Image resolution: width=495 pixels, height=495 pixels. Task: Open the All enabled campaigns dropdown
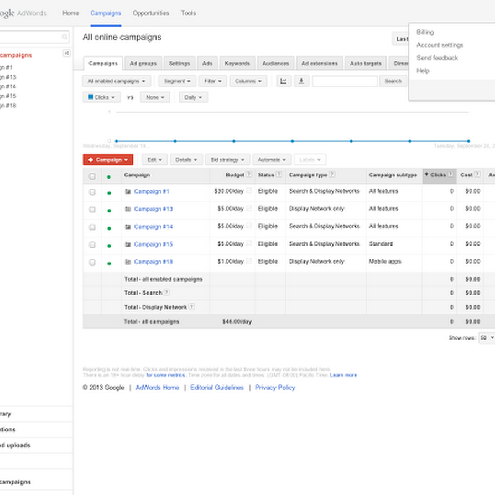117,81
